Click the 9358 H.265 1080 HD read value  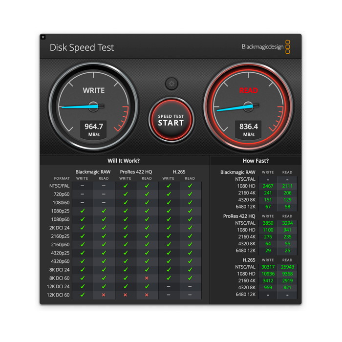tap(287, 274)
